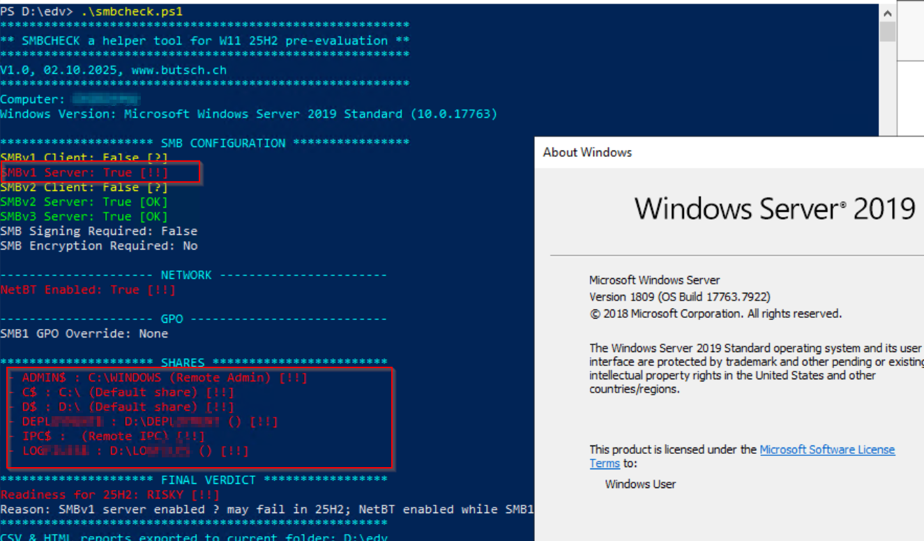This screenshot has width=924, height=541.
Task: Click the console vertical scrollbar thumb
Action: [x=887, y=31]
